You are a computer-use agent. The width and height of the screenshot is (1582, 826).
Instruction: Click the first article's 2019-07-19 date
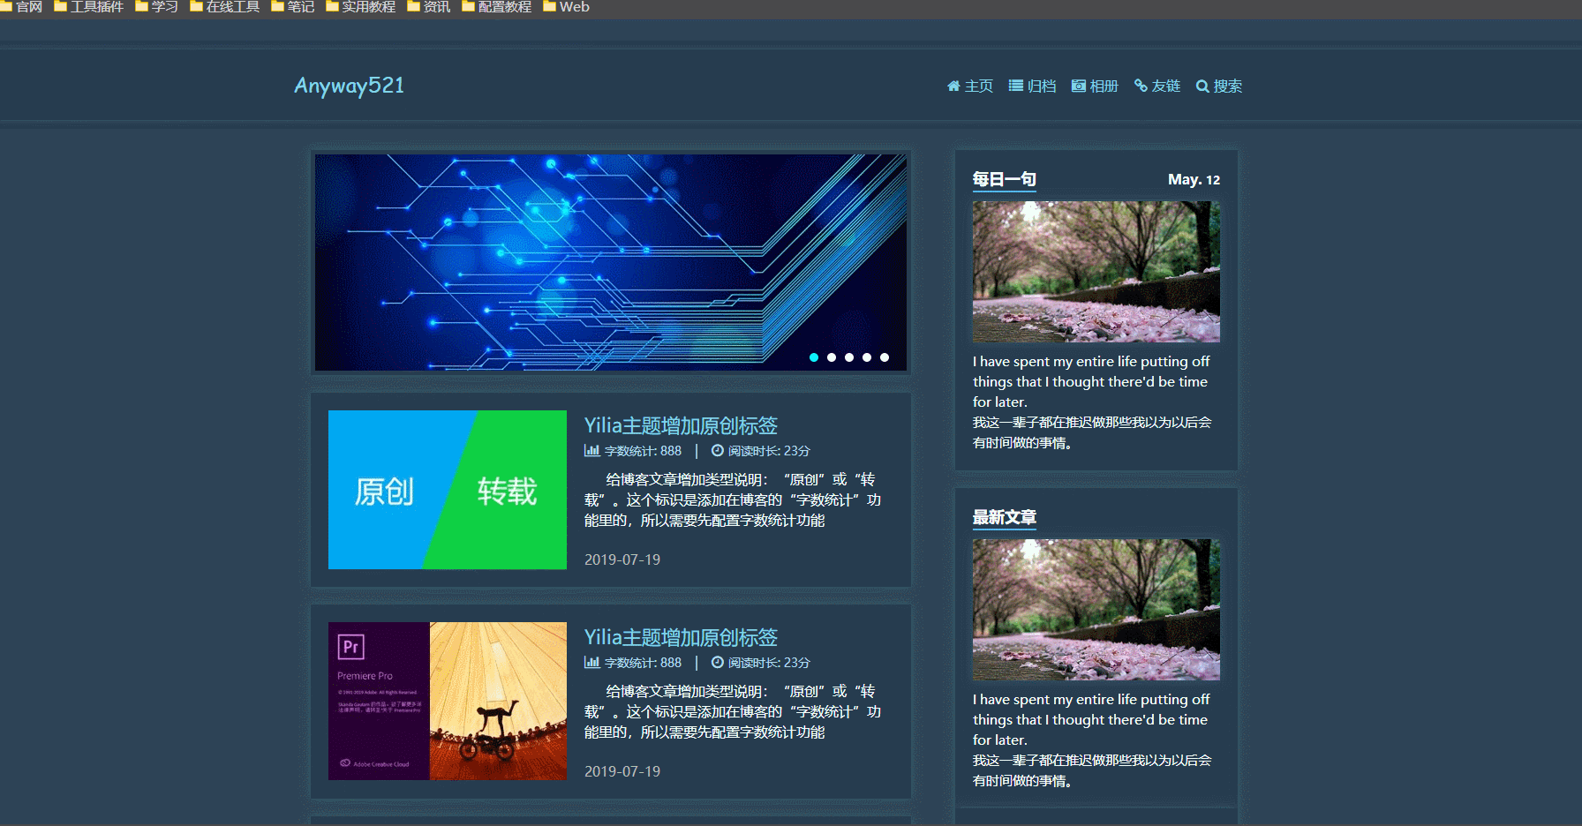622,559
